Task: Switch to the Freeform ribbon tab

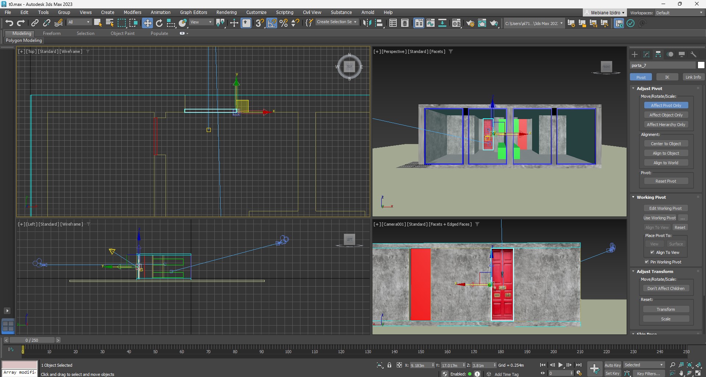Action: [x=51, y=33]
